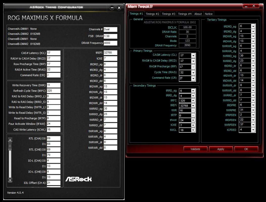Expand the tREFi 32768 dropdown
Viewport: 266px width, 202px height.
[x=193, y=105]
